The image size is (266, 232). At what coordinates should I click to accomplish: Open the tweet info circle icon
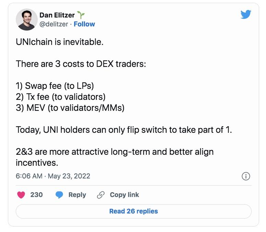pyautogui.click(x=246, y=176)
